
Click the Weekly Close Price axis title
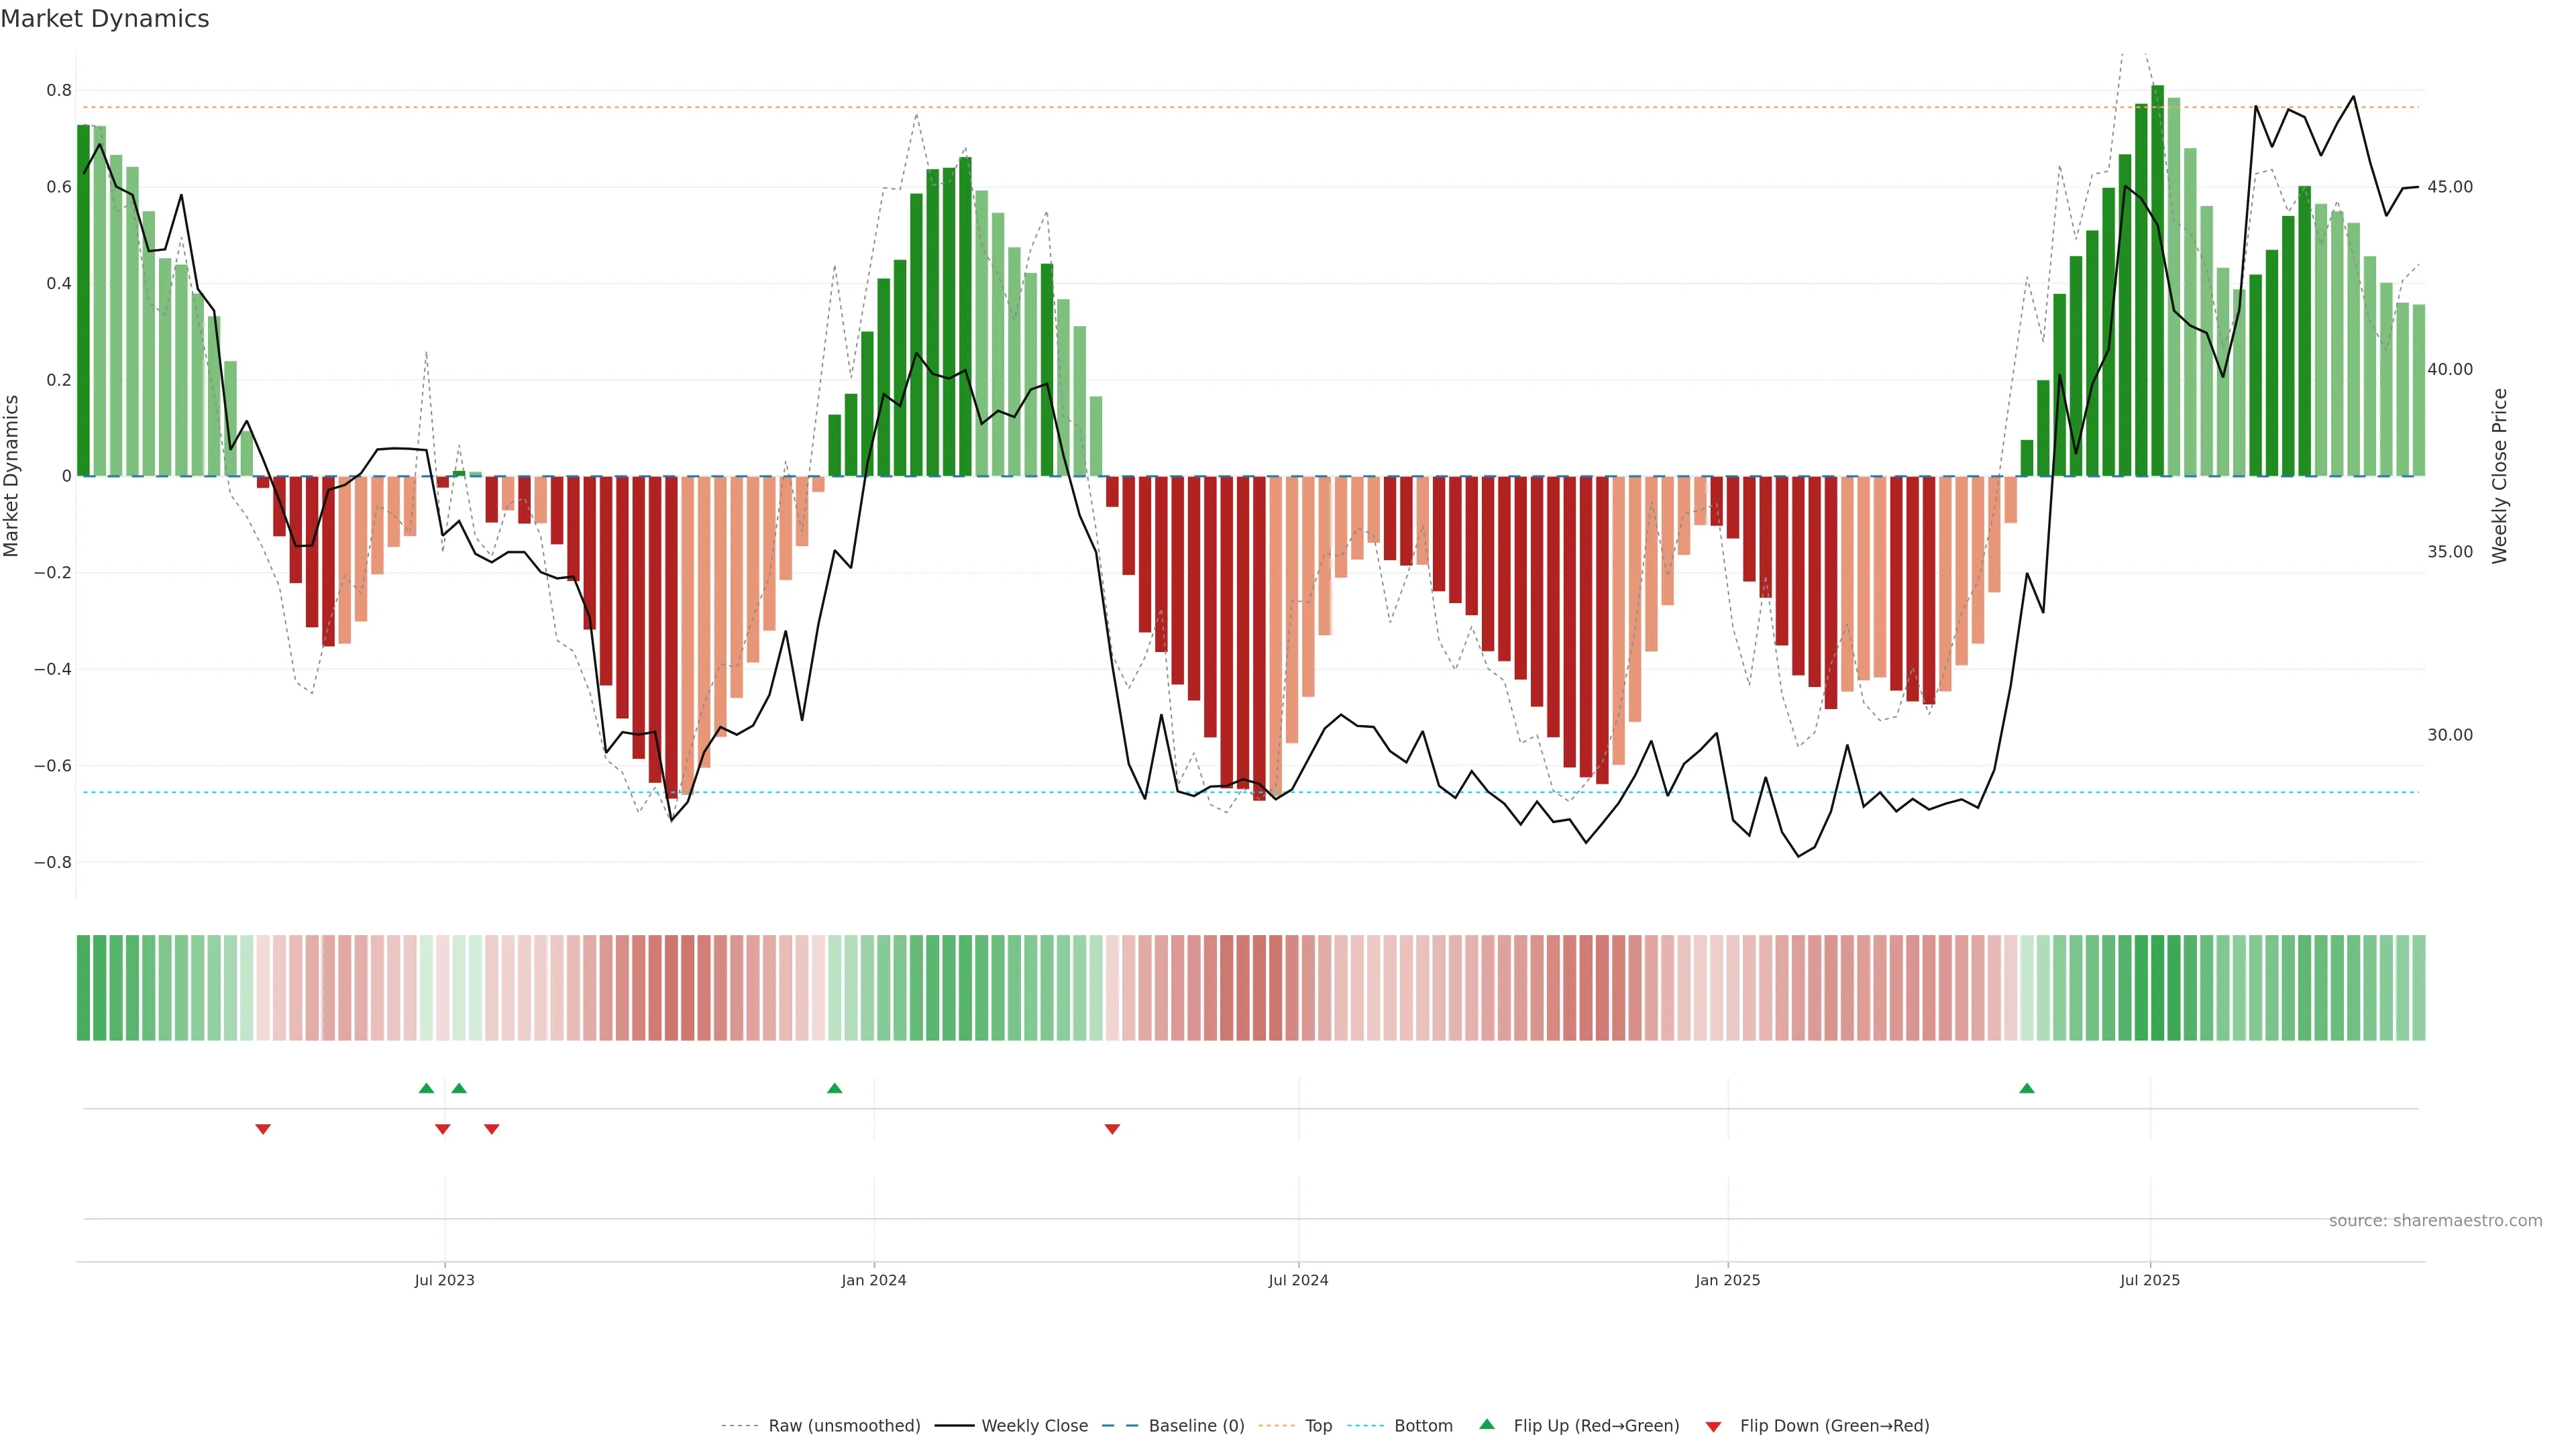point(2499,476)
